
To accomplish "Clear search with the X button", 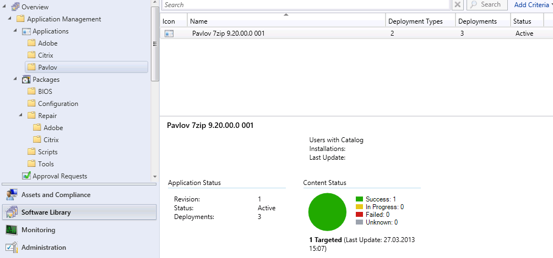I will click(x=458, y=4).
